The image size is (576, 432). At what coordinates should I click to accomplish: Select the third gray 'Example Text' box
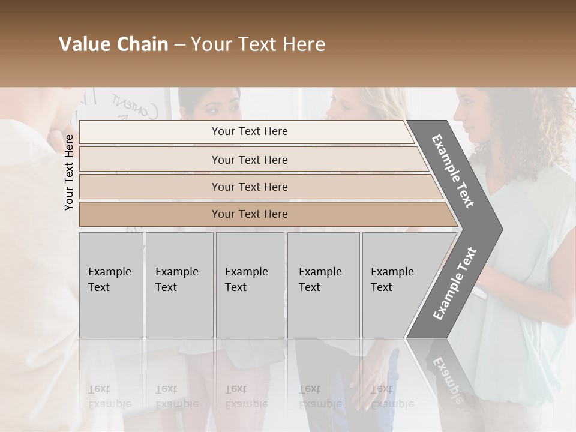(250, 285)
